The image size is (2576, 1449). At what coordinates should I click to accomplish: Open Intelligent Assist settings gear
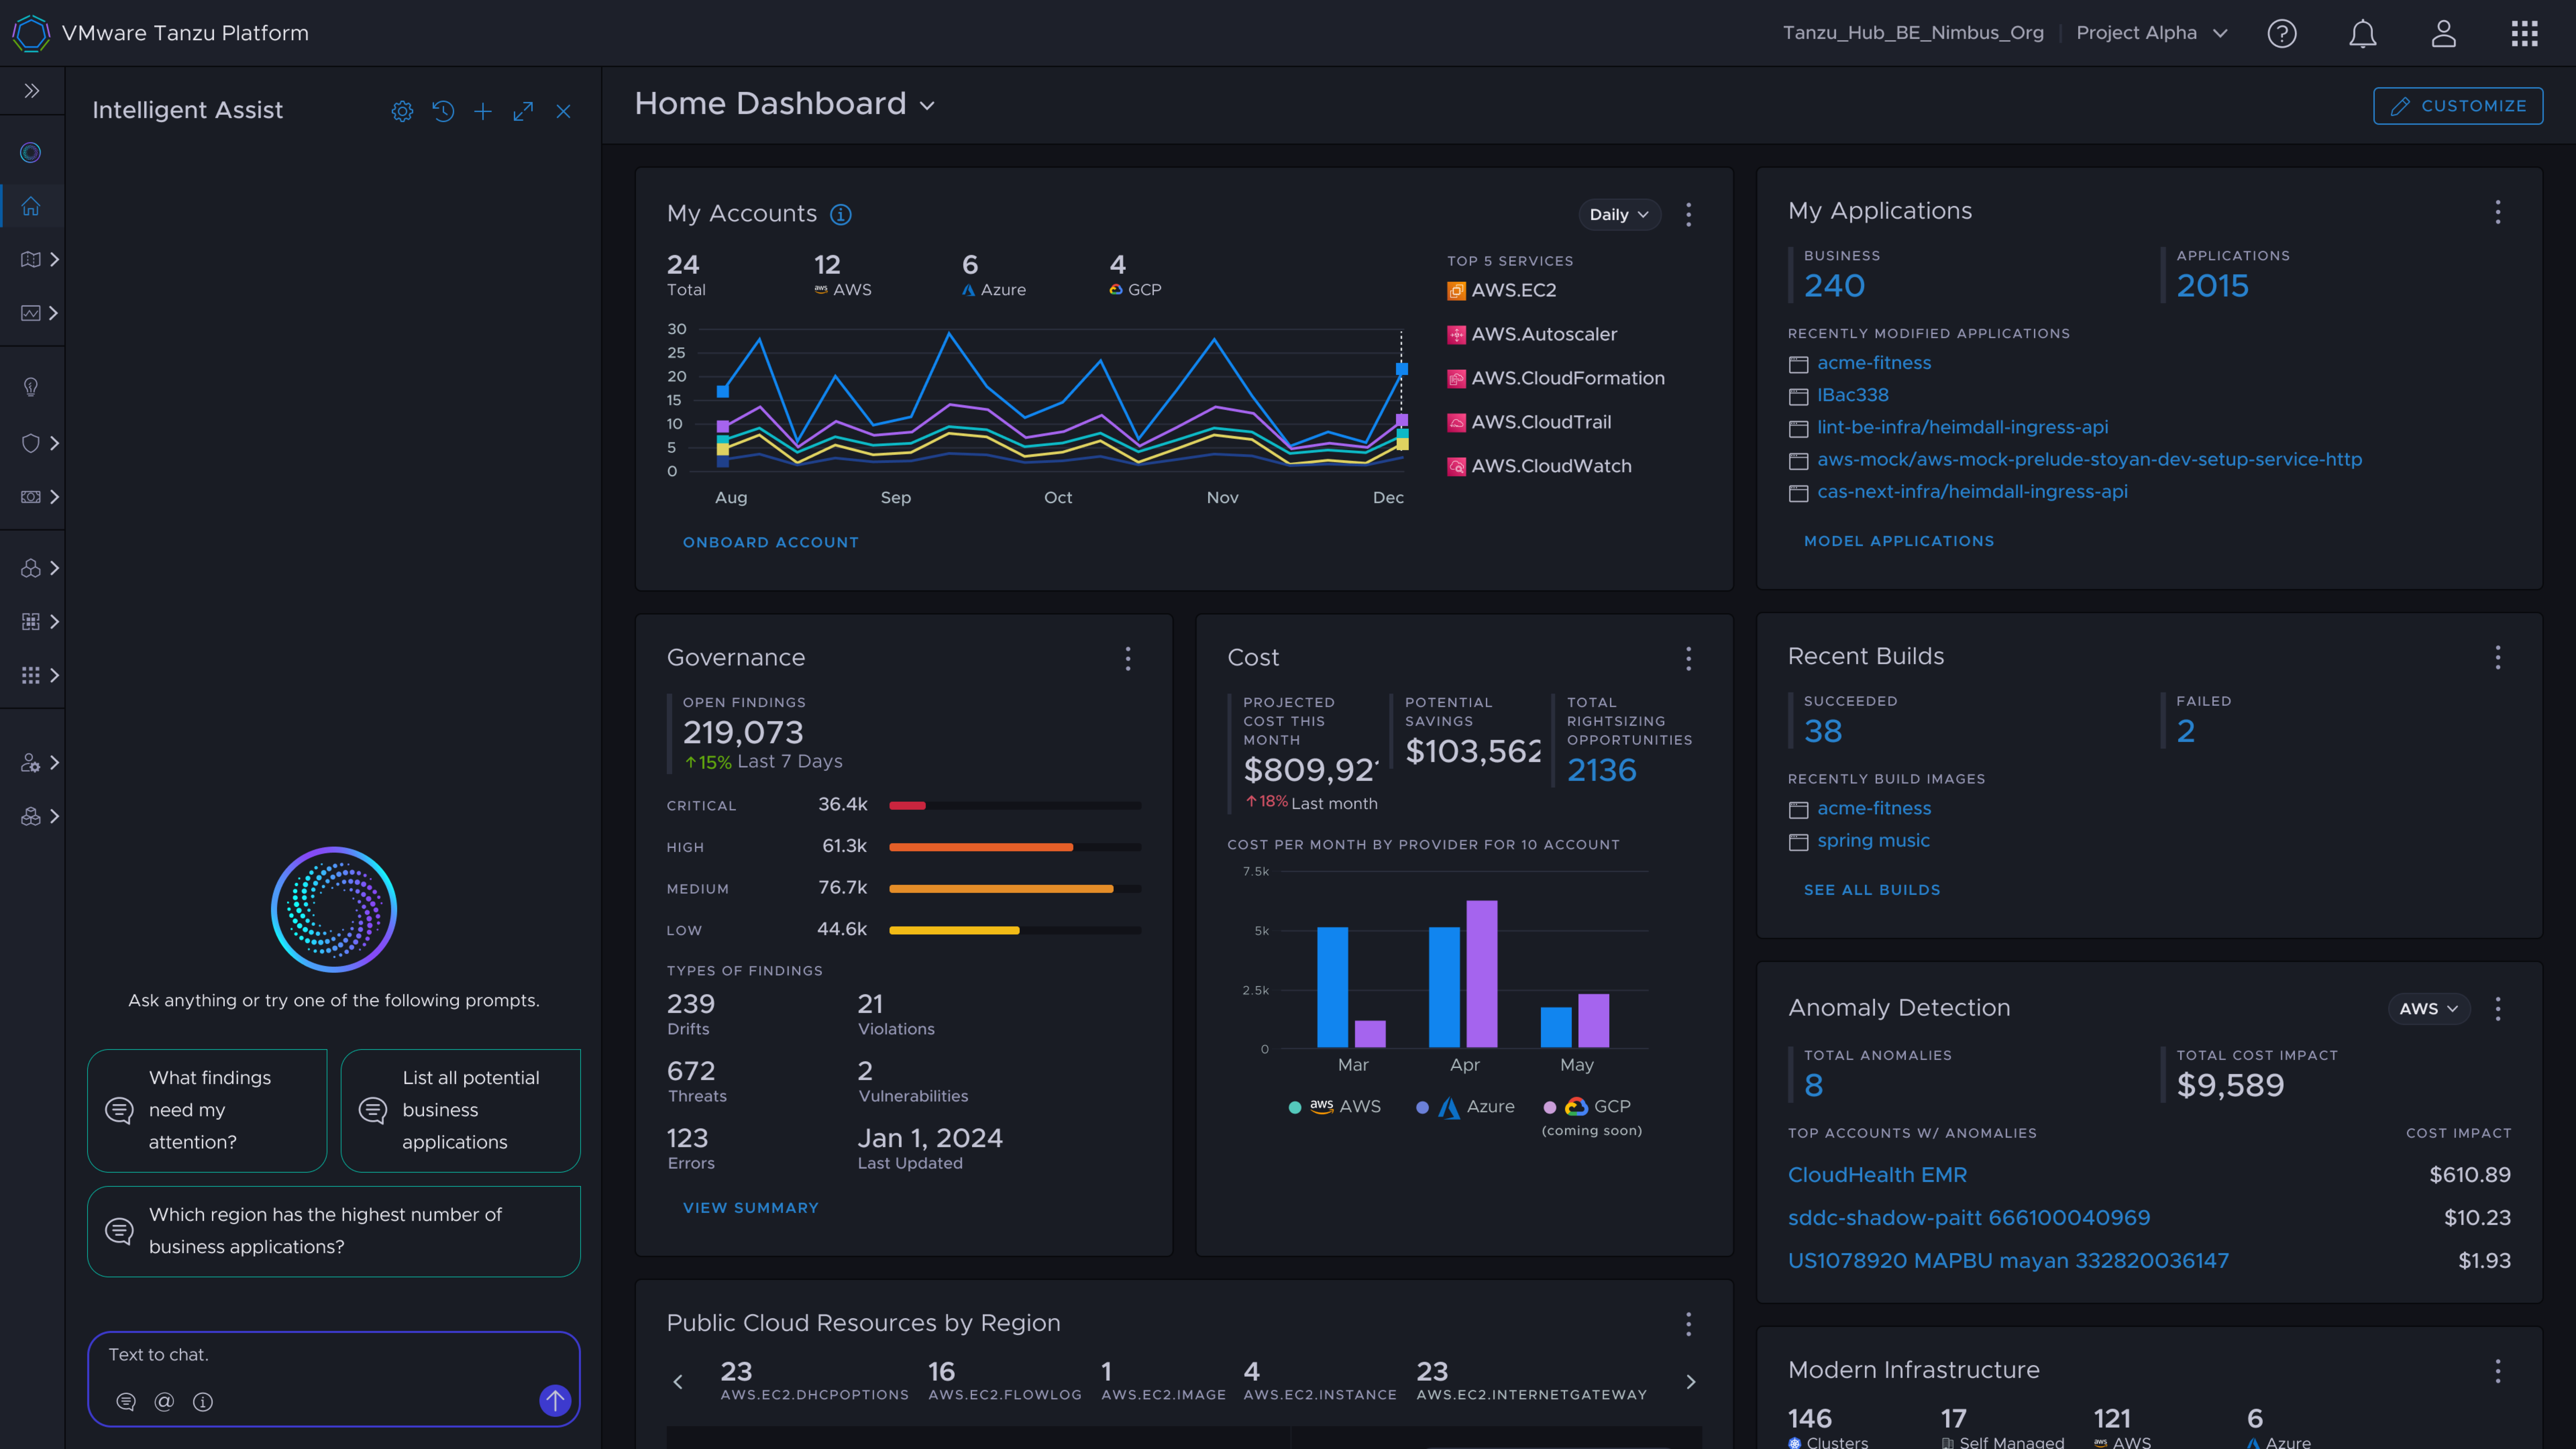[402, 111]
